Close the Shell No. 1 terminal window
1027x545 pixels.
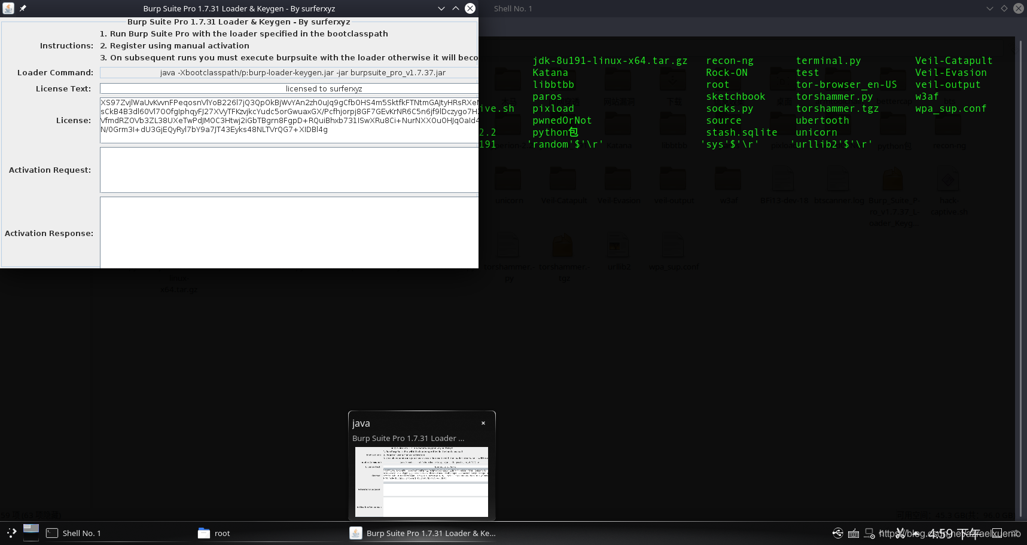pyautogui.click(x=1019, y=8)
